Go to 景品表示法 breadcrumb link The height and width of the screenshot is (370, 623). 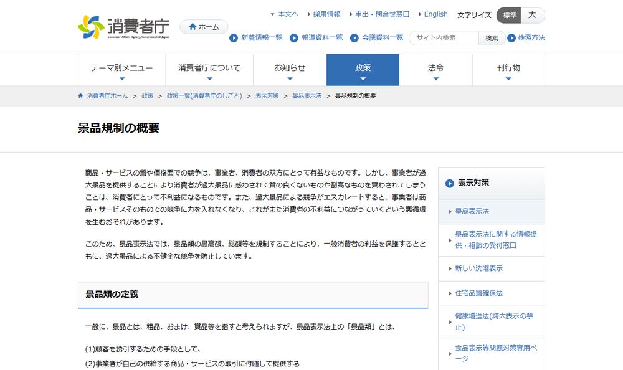tap(307, 96)
